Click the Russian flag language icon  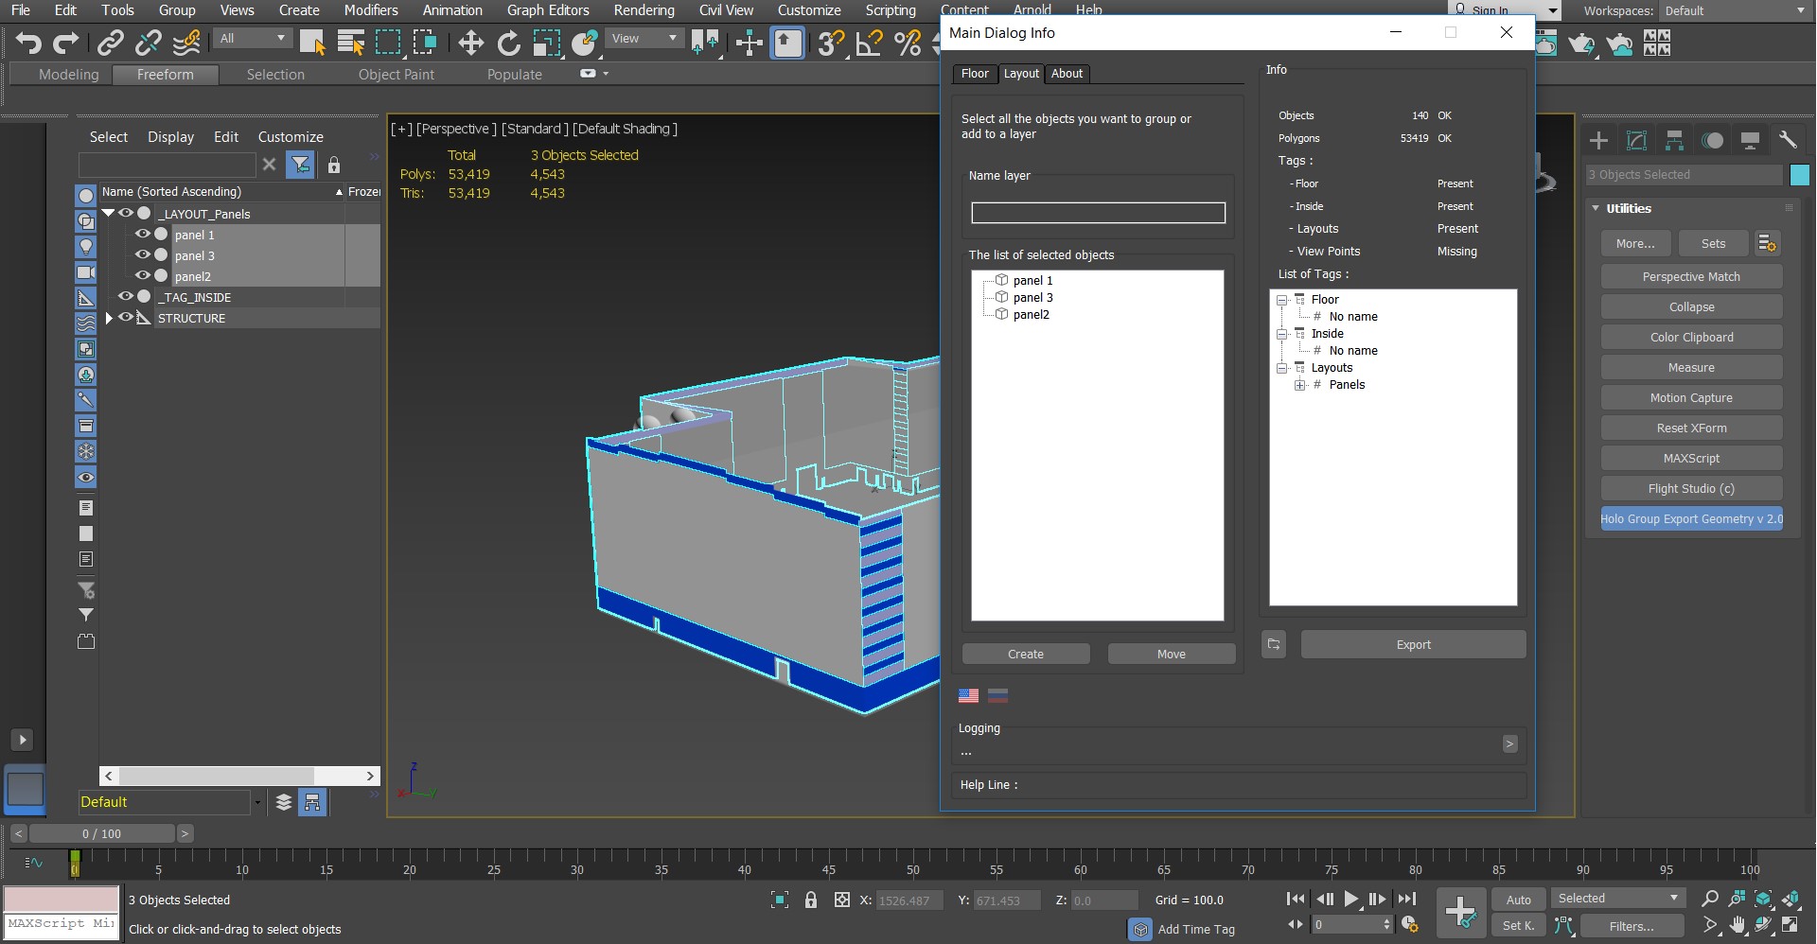click(997, 695)
